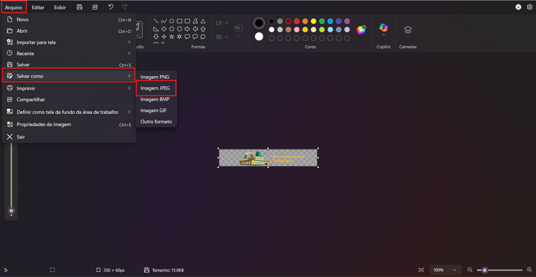Open Propriedades da imagem
536x277 pixels.
69,124
